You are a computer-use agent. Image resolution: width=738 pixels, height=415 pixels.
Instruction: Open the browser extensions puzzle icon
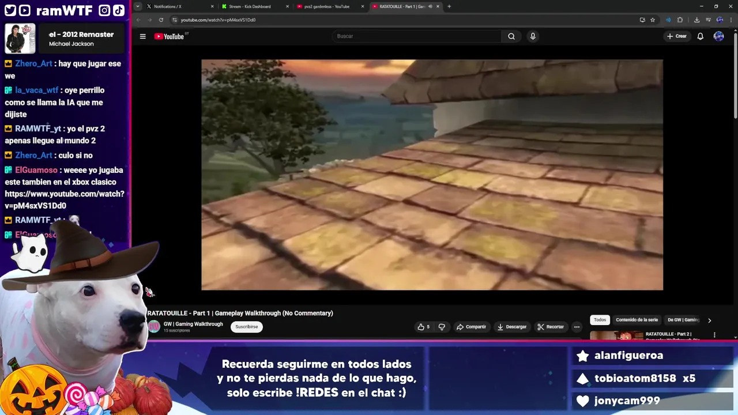[x=680, y=20]
